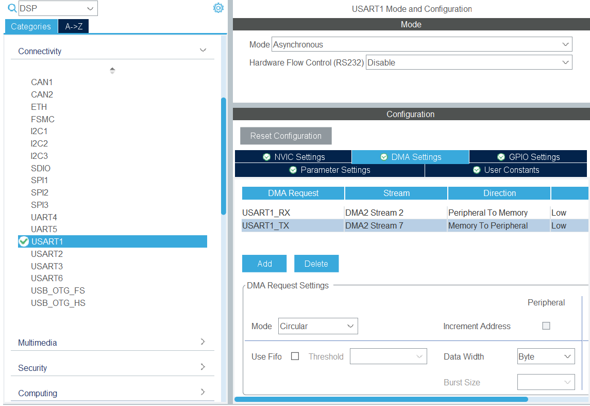Screen dimensions: 590x406
Task: Enable the Use Fifo checkbox
Action: (295, 356)
